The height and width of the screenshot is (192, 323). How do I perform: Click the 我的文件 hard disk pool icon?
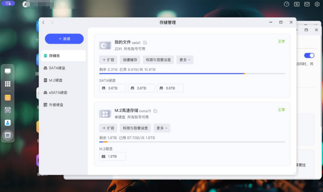click(x=105, y=46)
